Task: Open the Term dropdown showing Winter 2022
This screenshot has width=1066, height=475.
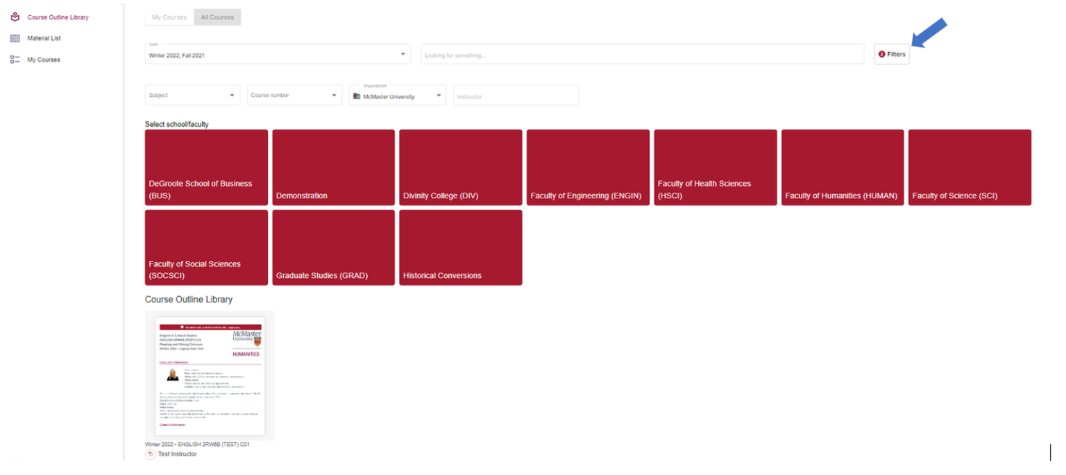Action: click(278, 54)
